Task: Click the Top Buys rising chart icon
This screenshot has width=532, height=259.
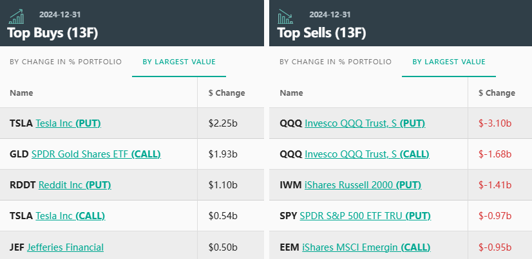Action: pyautogui.click(x=17, y=15)
